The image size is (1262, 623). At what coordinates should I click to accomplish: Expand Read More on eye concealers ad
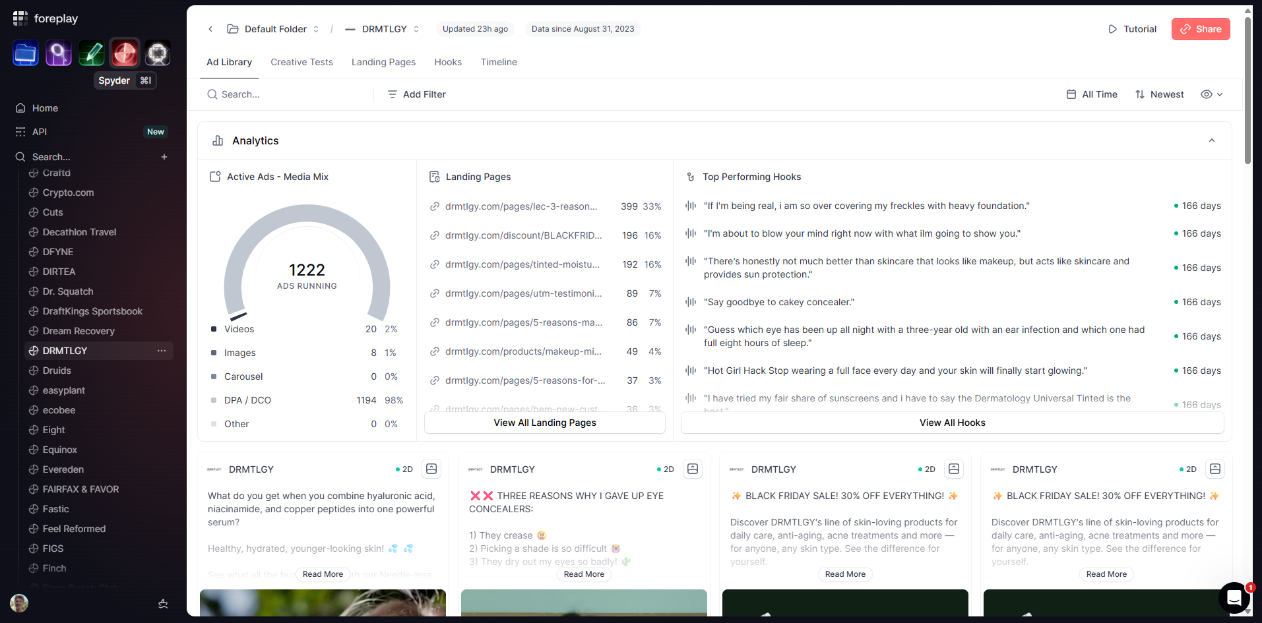584,574
